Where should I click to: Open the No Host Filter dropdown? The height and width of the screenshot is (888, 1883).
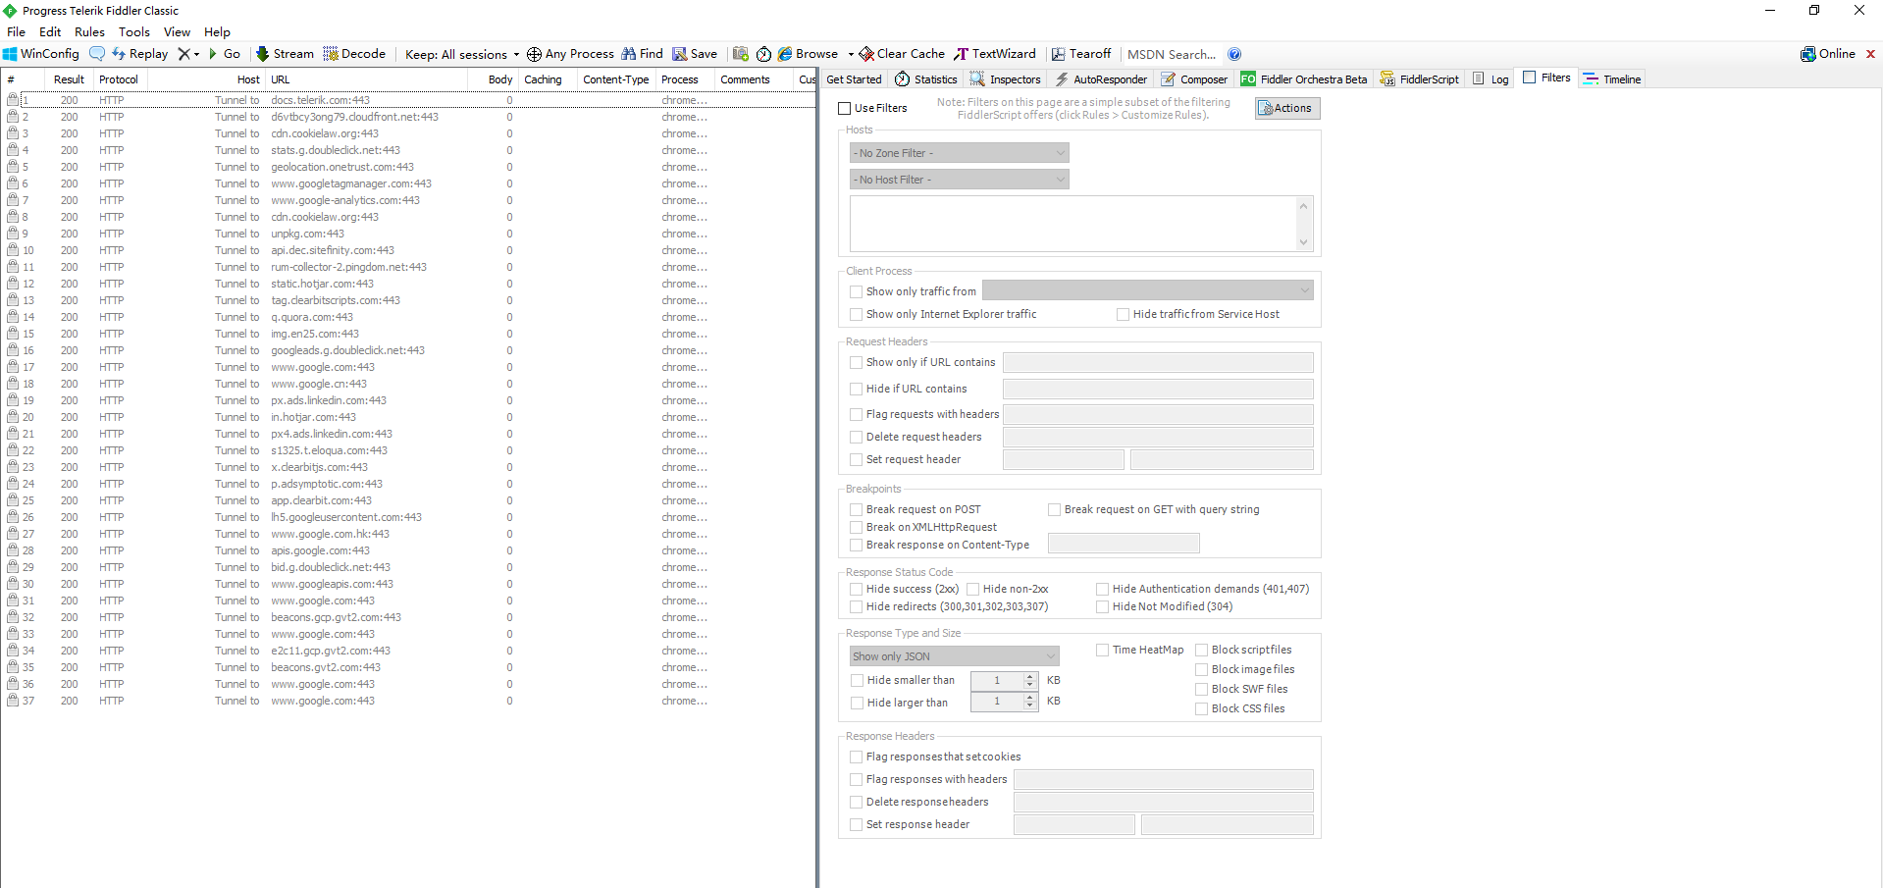(x=960, y=180)
